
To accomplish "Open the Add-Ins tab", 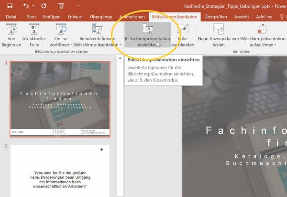I will pyautogui.click(x=264, y=17).
